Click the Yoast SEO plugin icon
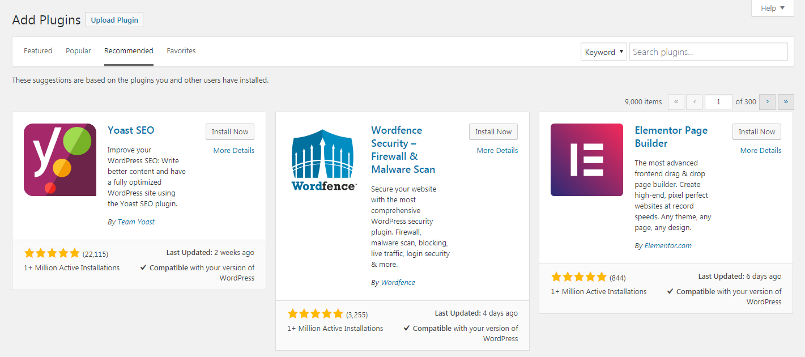 pos(59,159)
